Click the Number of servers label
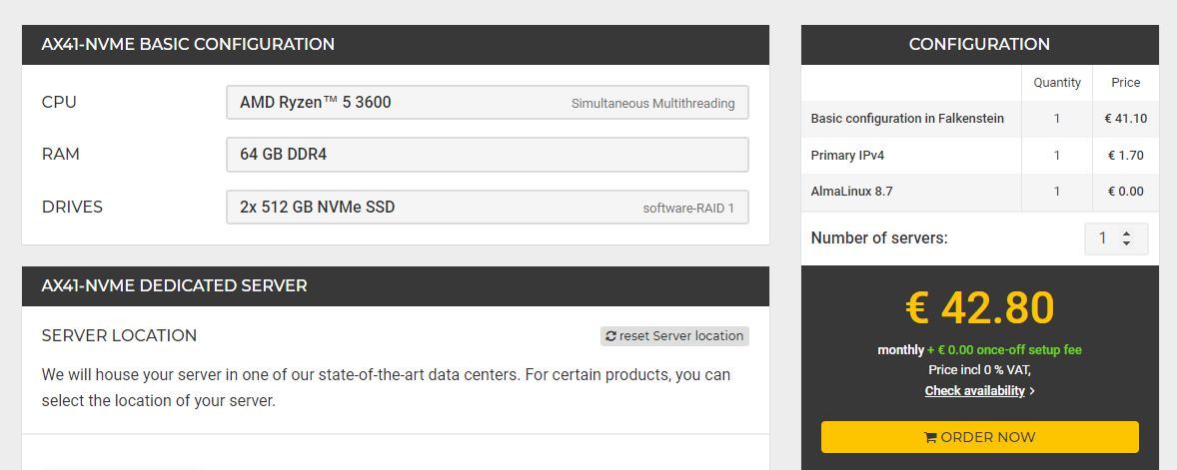1177x470 pixels. [879, 238]
